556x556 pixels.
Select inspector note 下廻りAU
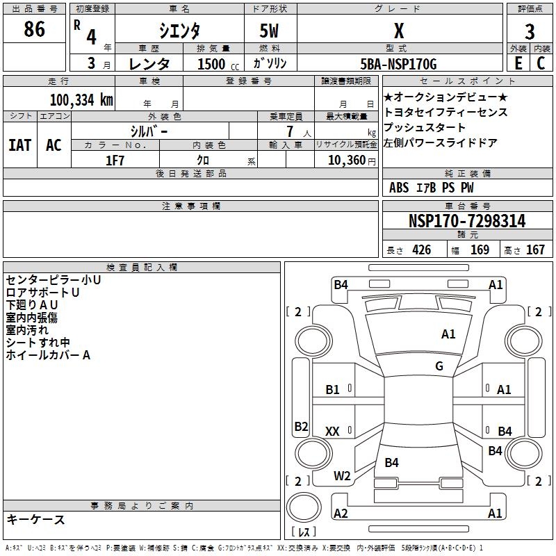tap(32, 305)
